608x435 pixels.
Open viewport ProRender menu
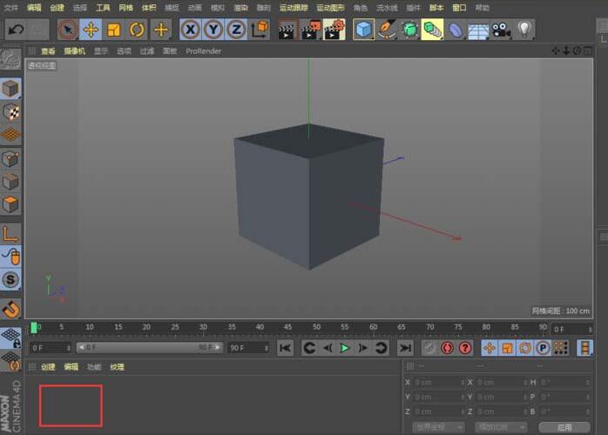[x=204, y=51]
